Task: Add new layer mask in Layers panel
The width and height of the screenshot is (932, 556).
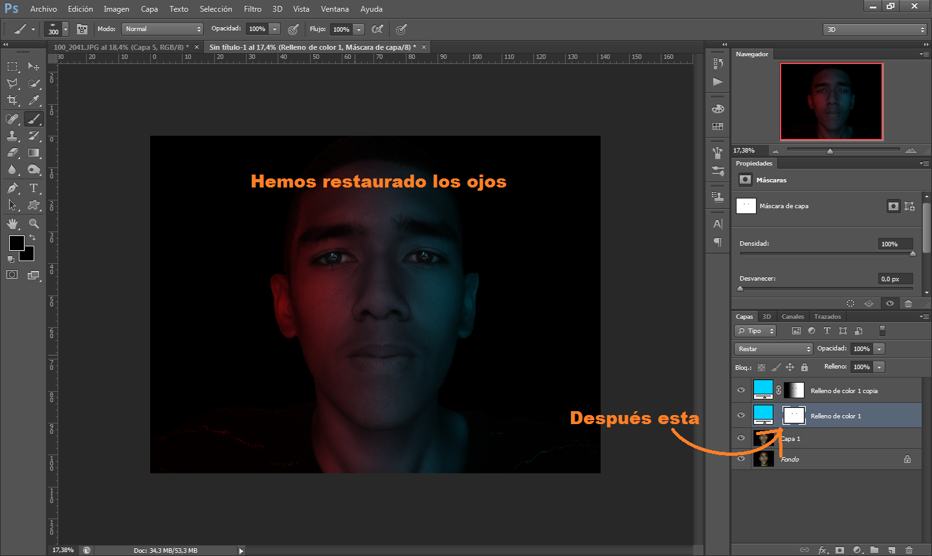Action: pos(839,550)
